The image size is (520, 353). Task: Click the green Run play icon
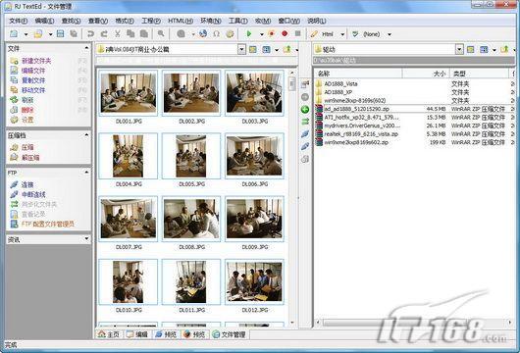click(x=249, y=33)
